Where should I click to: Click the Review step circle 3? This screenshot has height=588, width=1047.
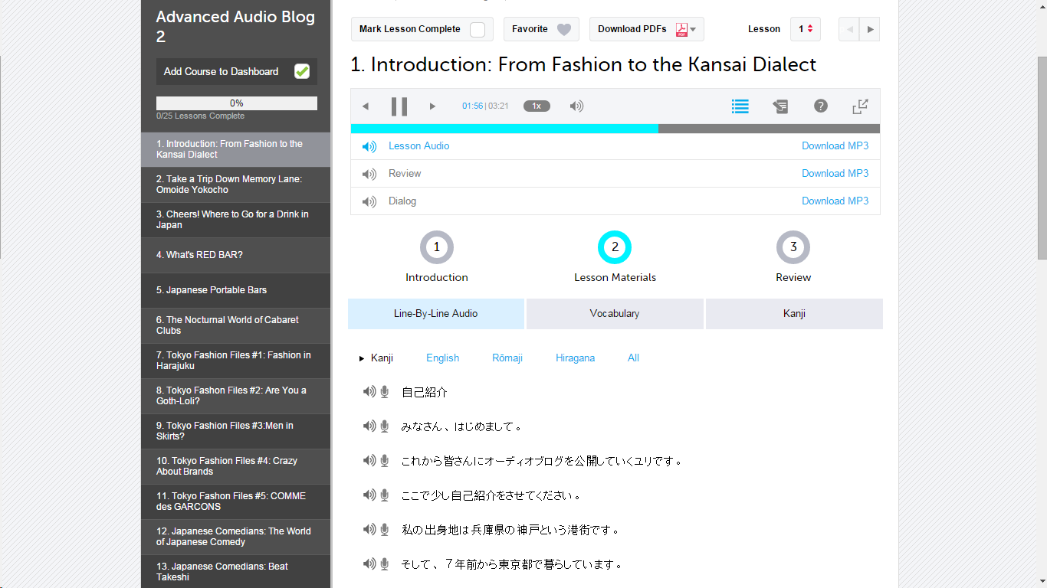[793, 247]
